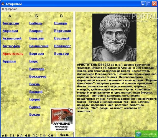This screenshot has height=138, width=158.
Task: Select the Аврелий link
Action: [x=10, y=31]
